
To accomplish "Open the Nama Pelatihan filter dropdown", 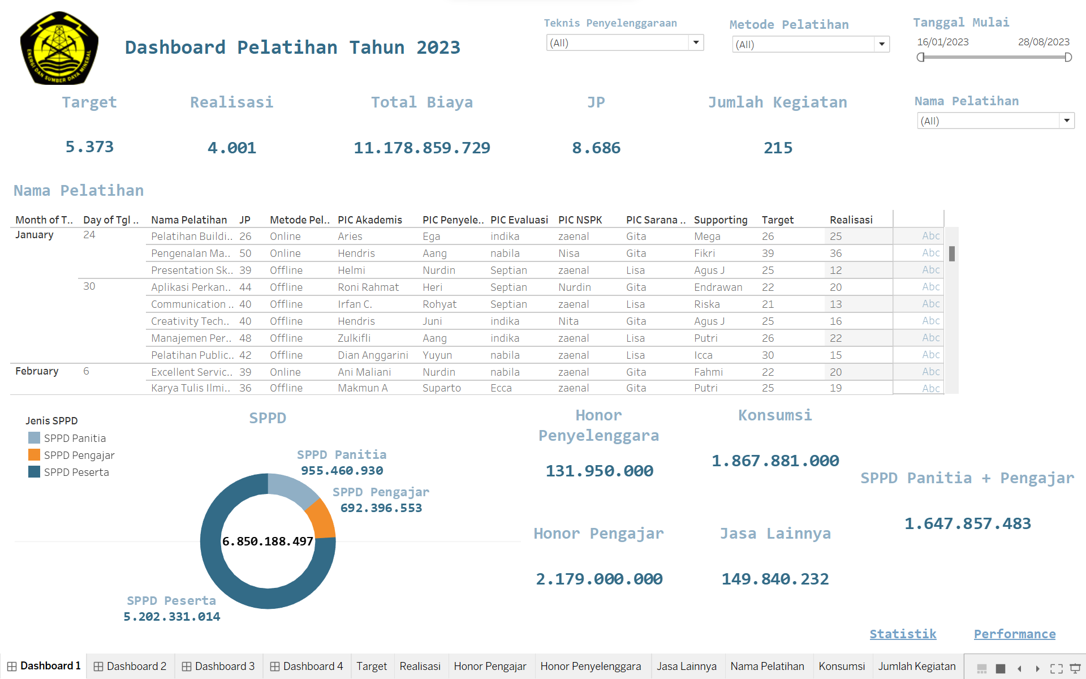I will coord(1067,120).
